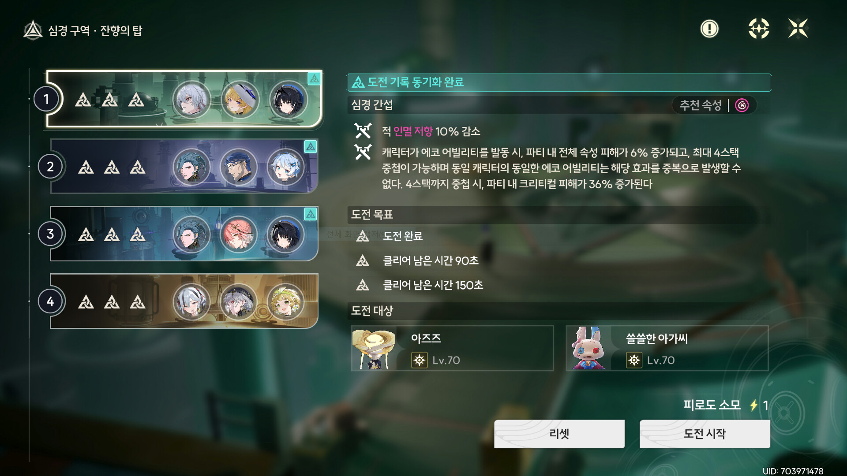The height and width of the screenshot is (476, 847).
Task: Select floor 1 stage entry
Action: click(x=184, y=99)
